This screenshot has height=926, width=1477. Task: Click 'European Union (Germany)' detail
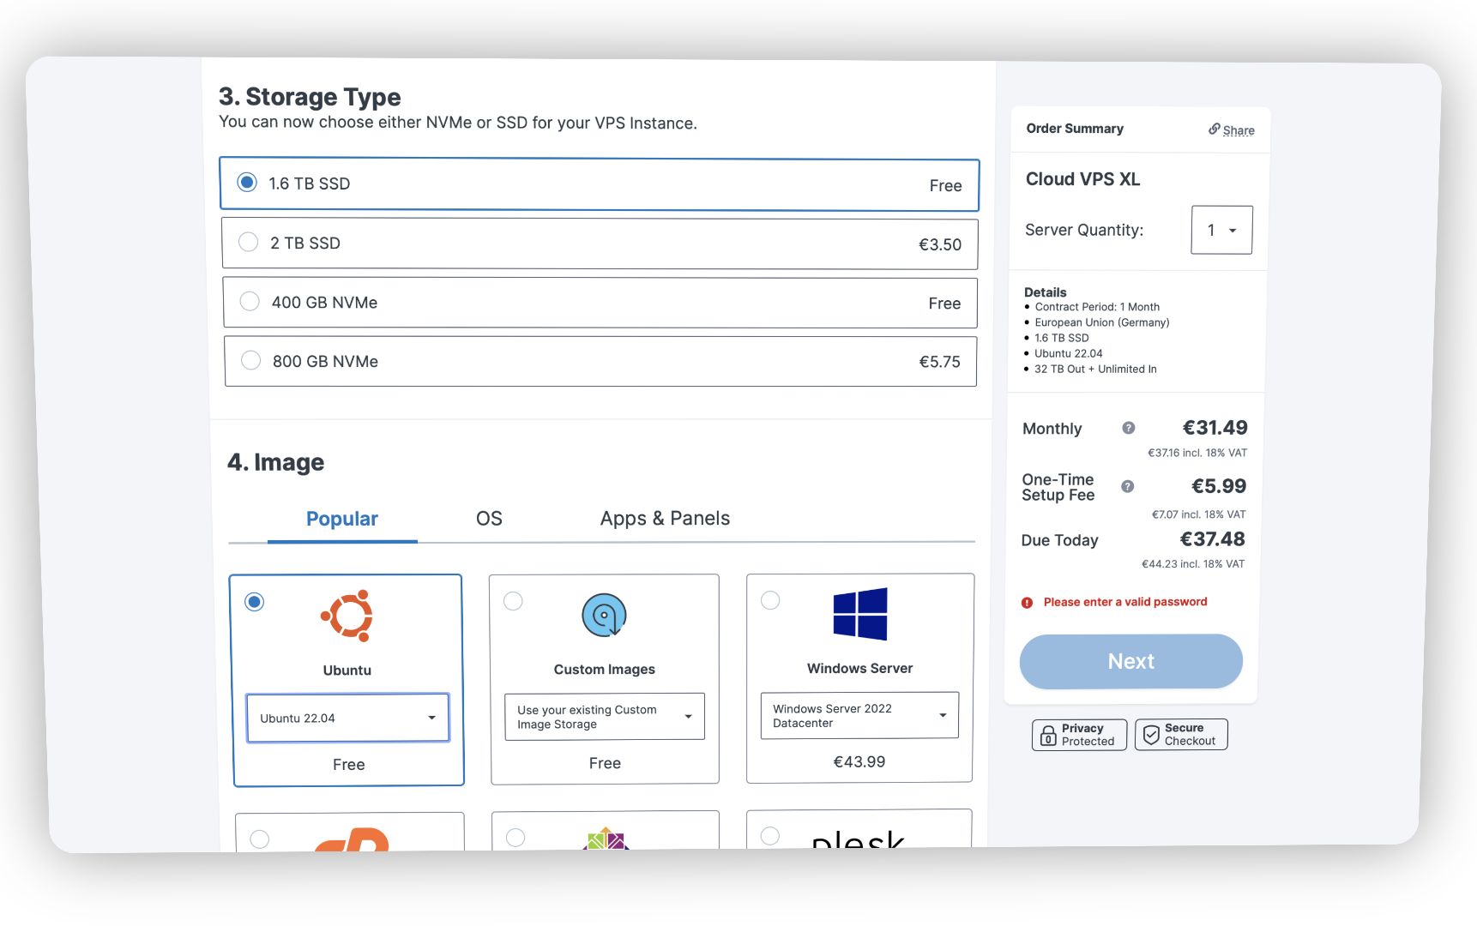[x=1102, y=322]
